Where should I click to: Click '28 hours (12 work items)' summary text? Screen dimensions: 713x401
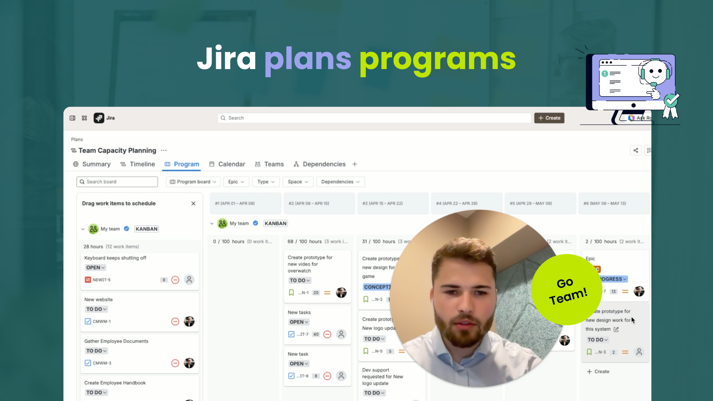[x=111, y=247]
